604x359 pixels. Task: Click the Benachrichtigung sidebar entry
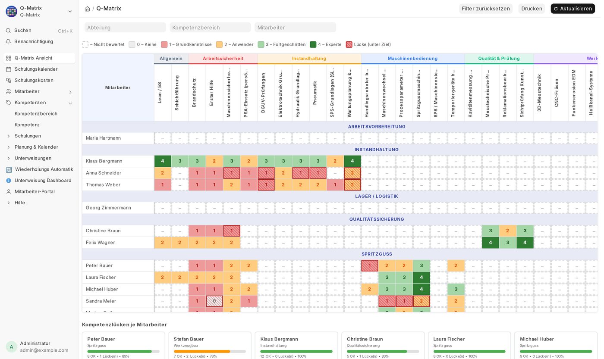pyautogui.click(x=39, y=42)
